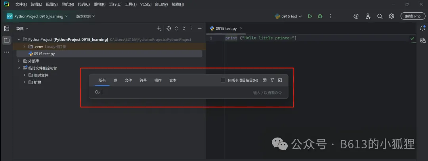428x161 pixels.
Task: Close the 0915 test.py editor tab
Action: pos(241,29)
